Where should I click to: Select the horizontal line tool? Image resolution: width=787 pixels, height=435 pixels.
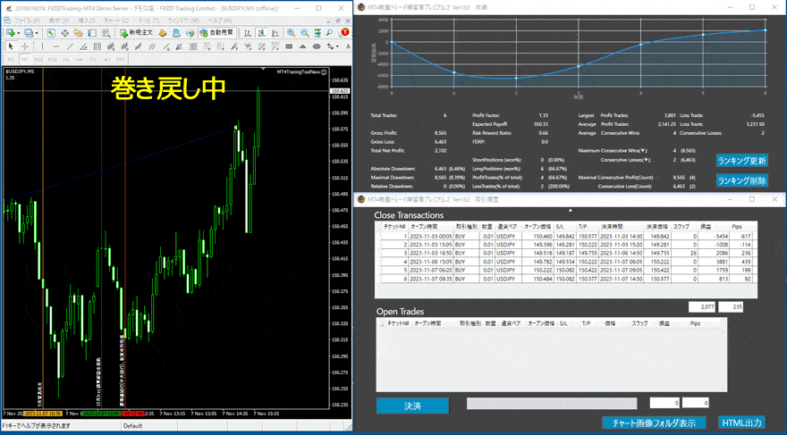click(x=57, y=46)
